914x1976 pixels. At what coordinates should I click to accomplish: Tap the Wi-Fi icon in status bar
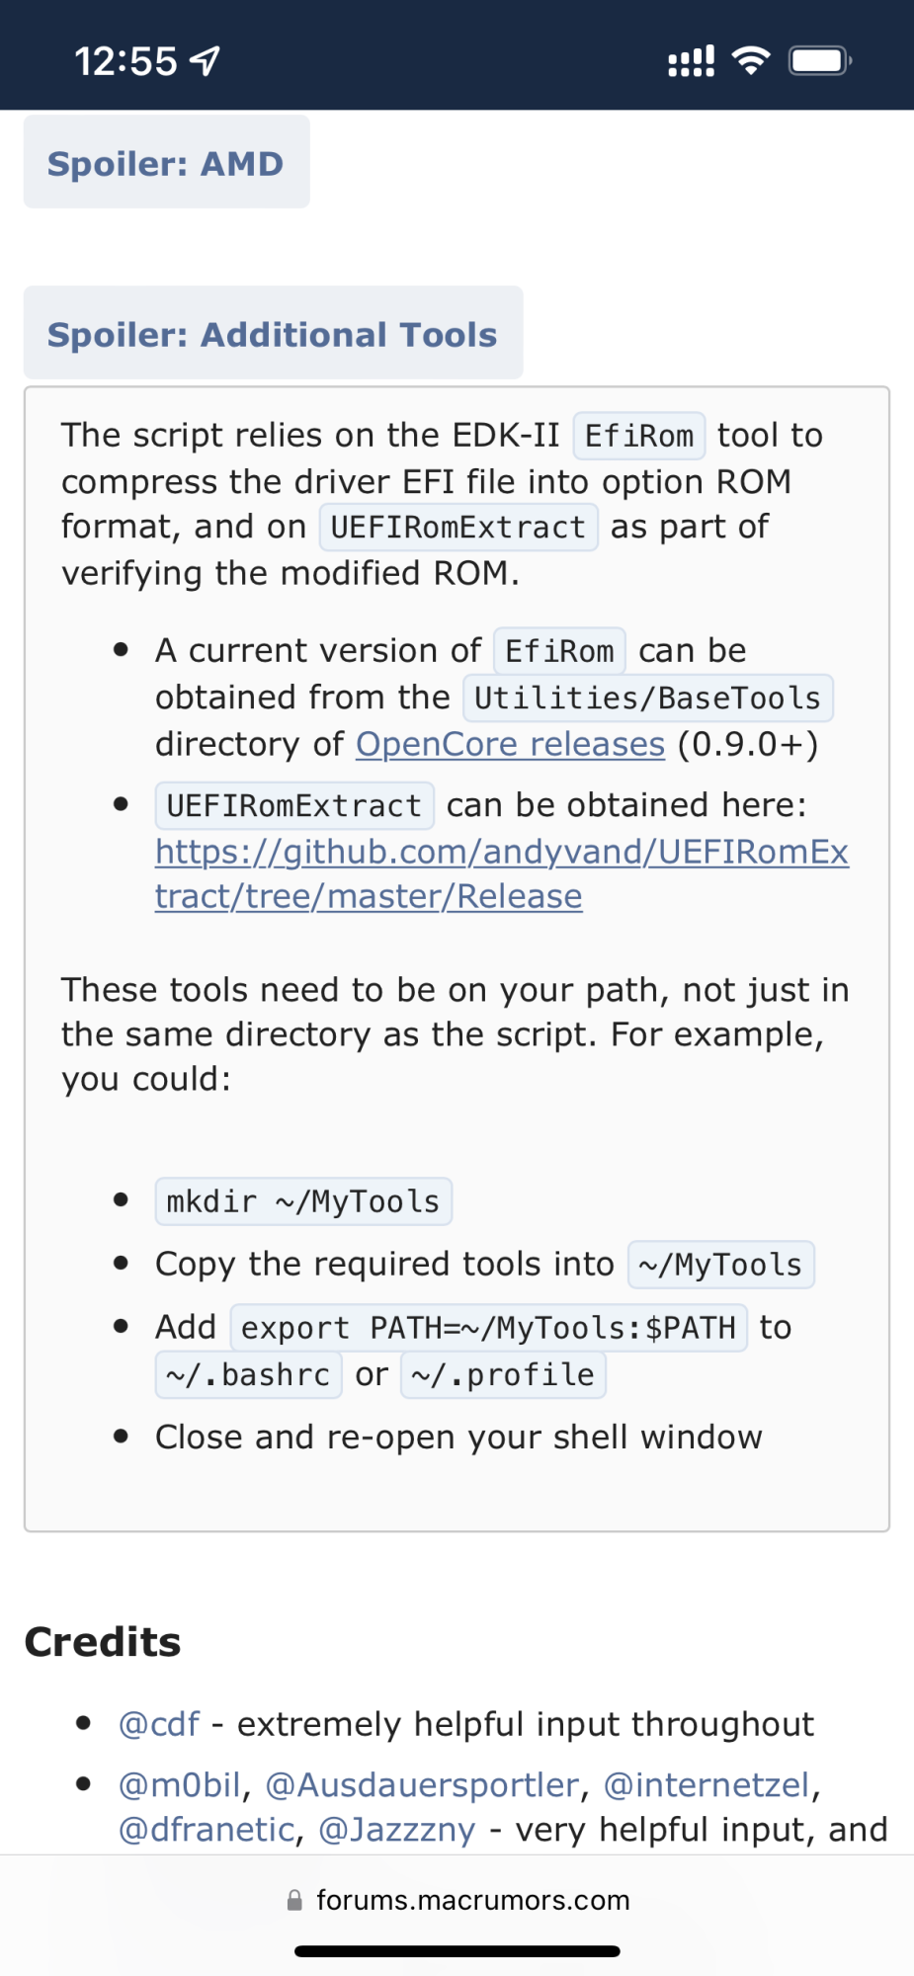[751, 61]
